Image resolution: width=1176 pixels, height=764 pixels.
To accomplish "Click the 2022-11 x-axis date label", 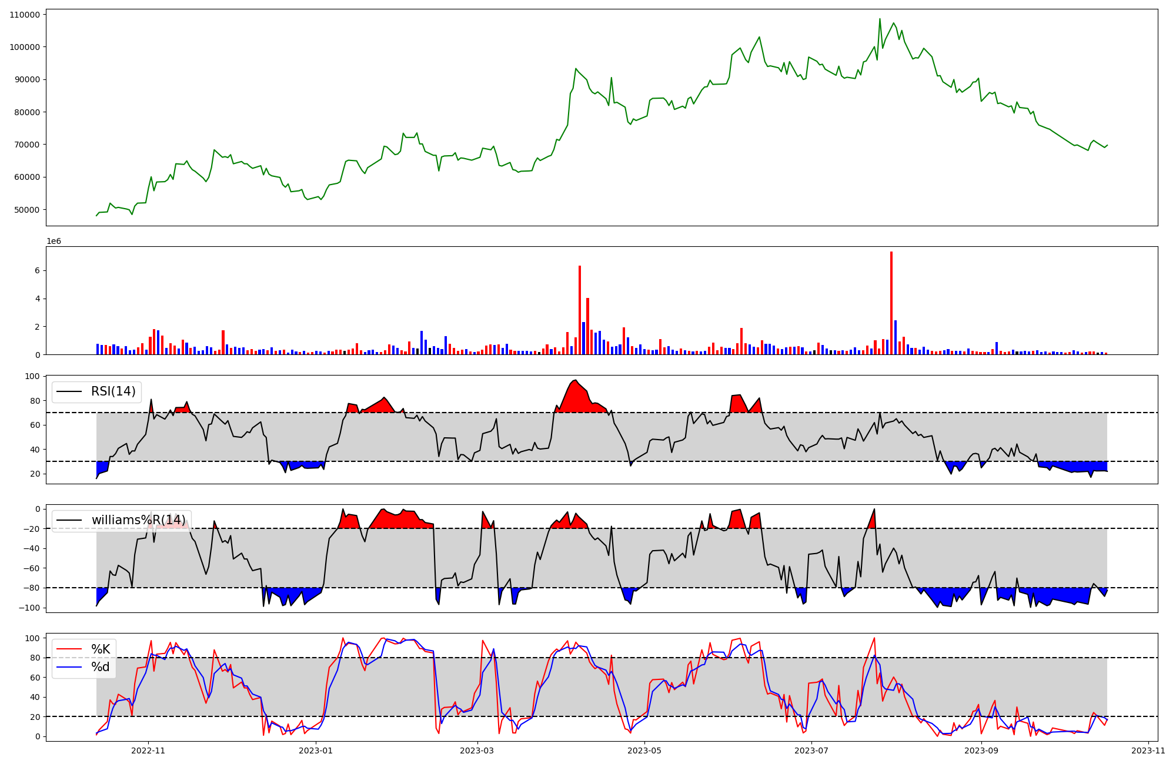I will [x=148, y=750].
